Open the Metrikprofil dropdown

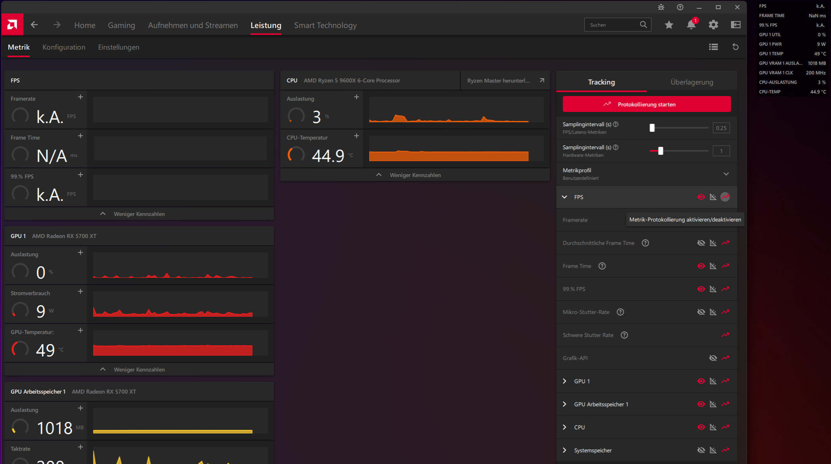tap(726, 174)
